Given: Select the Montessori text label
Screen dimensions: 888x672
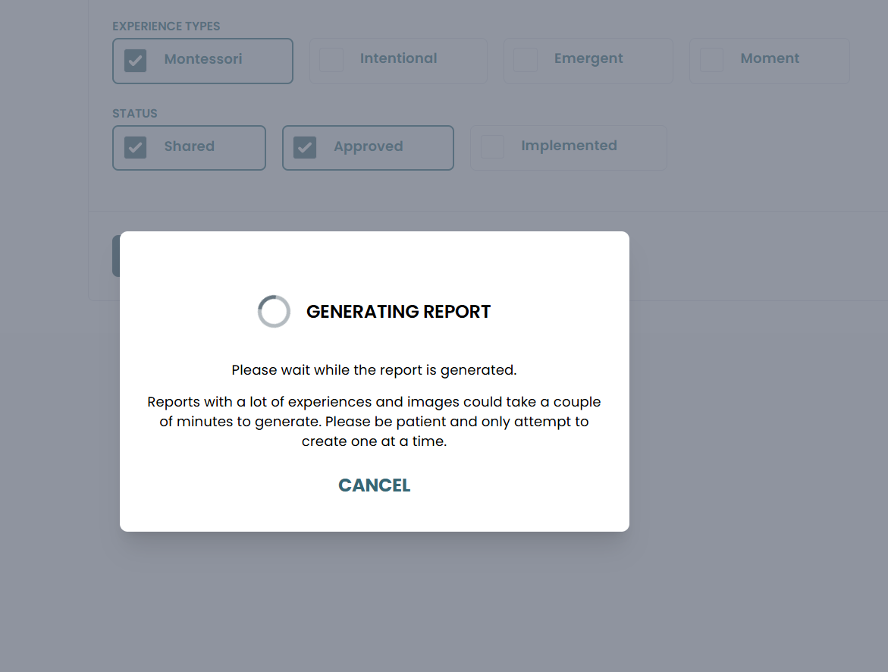Looking at the screenshot, I should (x=203, y=59).
